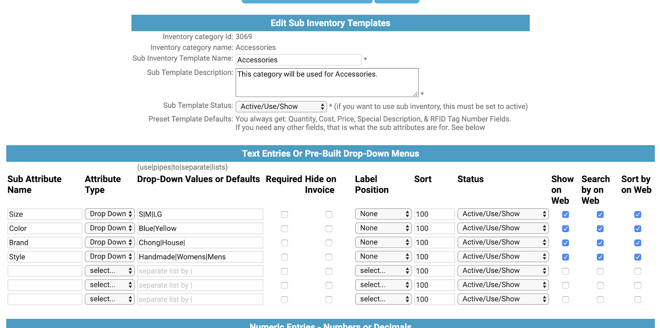Open Attribute Type dropdown for Color row
The image size is (660, 328).
tap(110, 228)
